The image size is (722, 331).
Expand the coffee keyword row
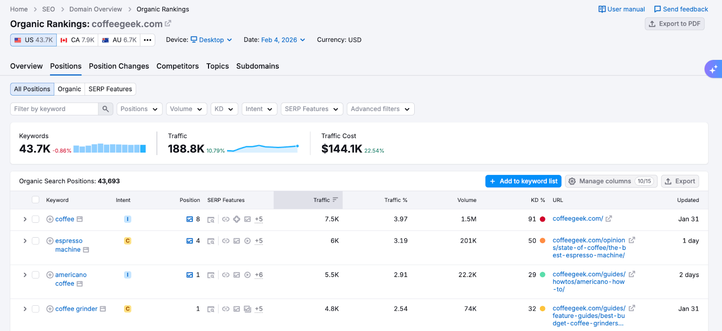pos(25,219)
